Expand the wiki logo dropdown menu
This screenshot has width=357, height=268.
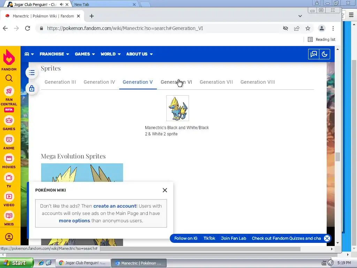(29, 54)
